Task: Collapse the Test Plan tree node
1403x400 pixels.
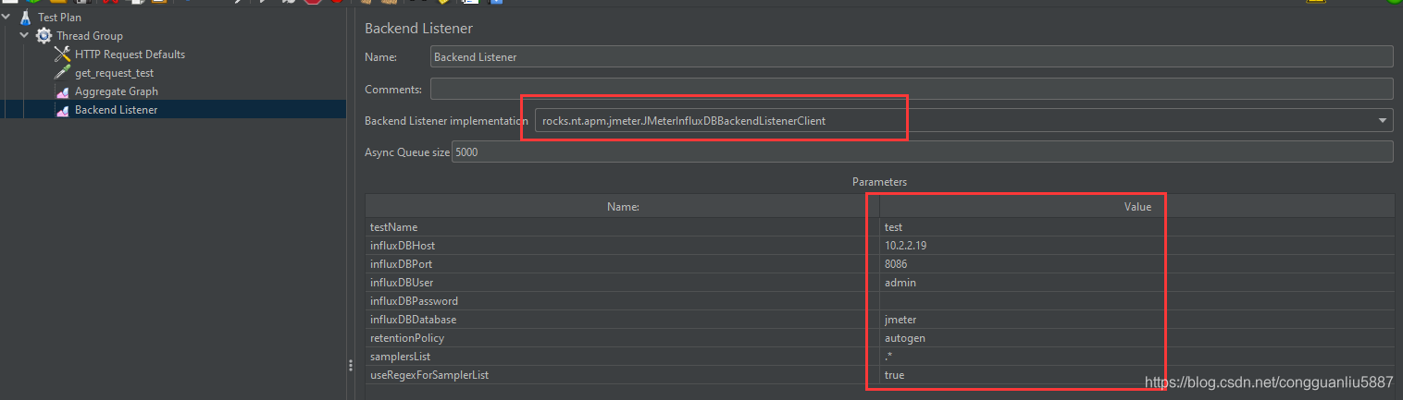Action: point(7,18)
